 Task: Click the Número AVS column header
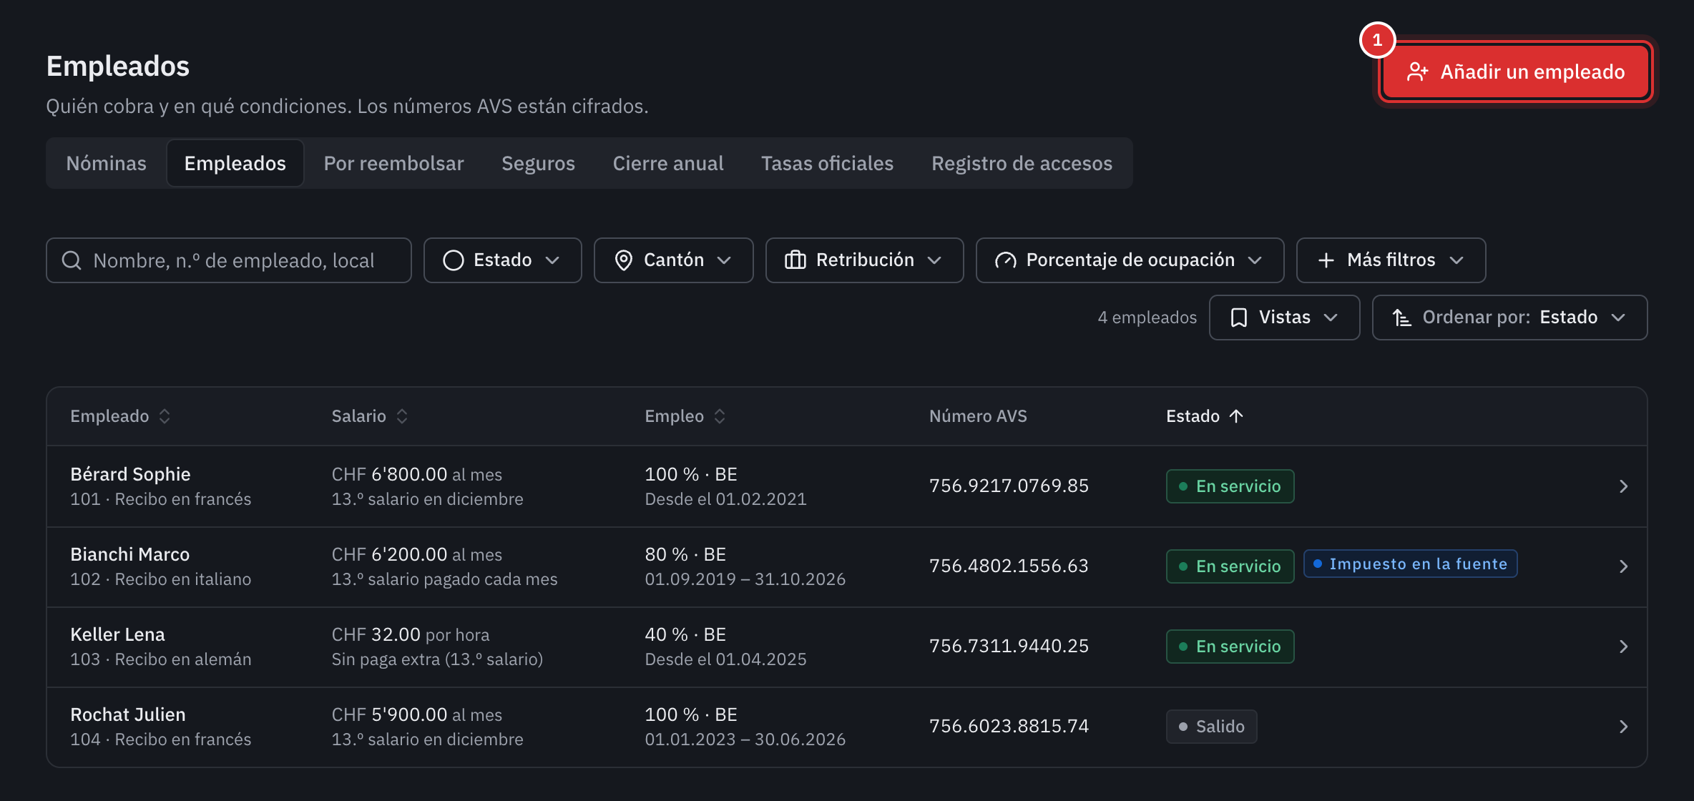point(978,416)
